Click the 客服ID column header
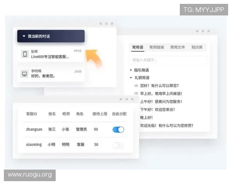 [32, 114]
